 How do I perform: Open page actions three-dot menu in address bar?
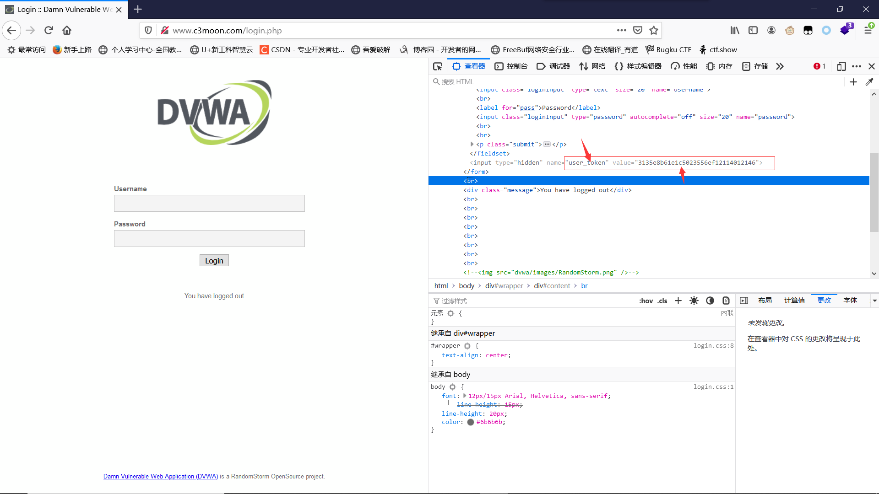[621, 31]
